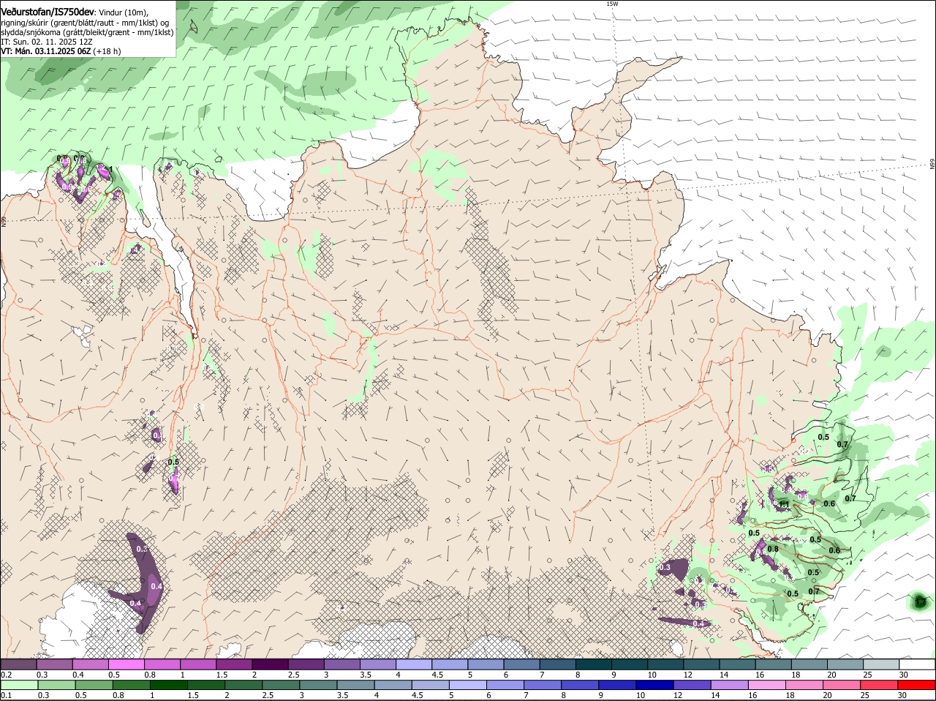This screenshot has height=701, width=936.
Task: Click the '1.1' precipitation value on the map
Action: coord(785,503)
